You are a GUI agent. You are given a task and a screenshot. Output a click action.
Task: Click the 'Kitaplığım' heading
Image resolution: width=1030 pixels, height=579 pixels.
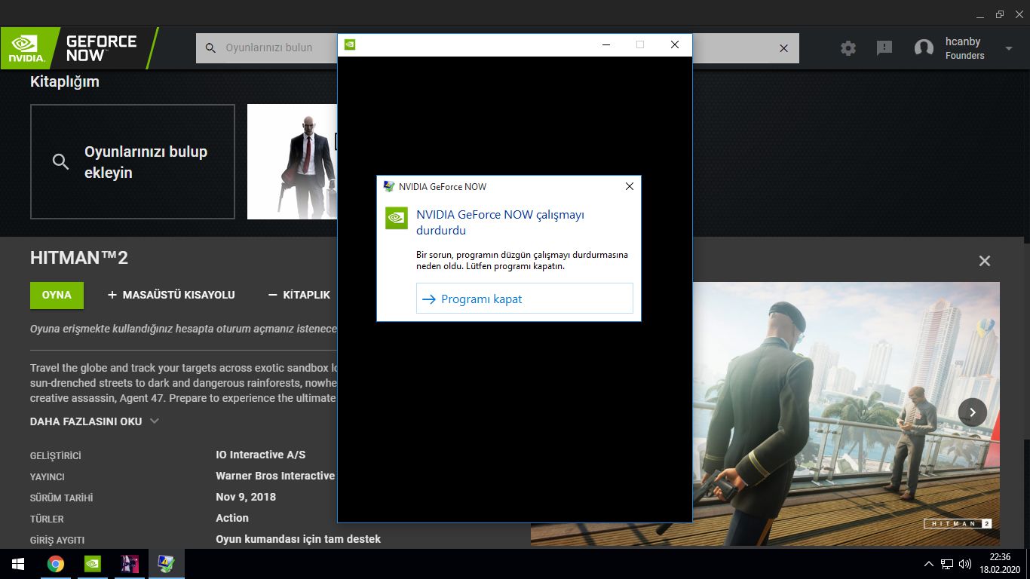[65, 81]
